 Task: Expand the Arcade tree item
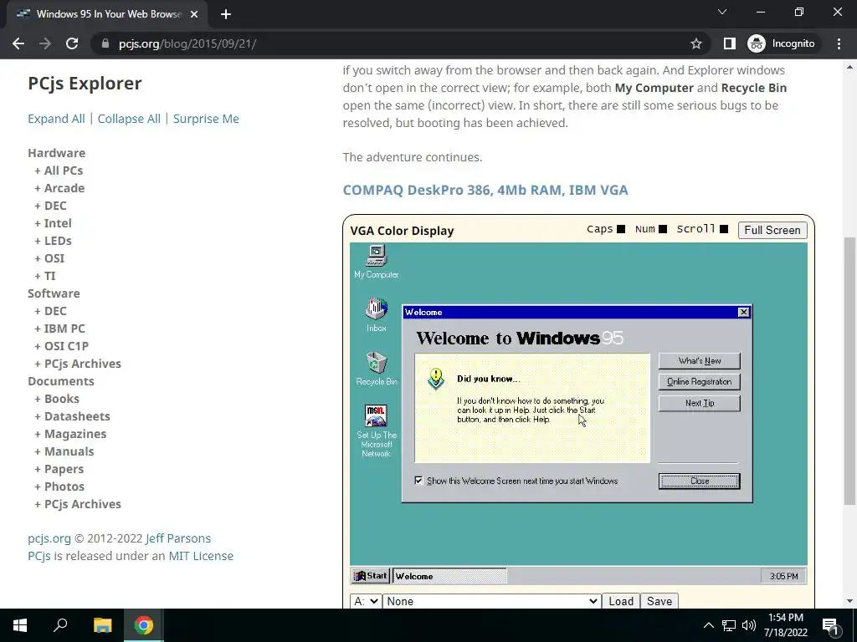(59, 188)
